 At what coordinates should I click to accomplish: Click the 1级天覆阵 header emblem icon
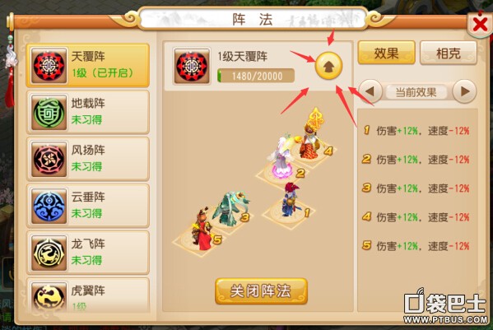(192, 67)
